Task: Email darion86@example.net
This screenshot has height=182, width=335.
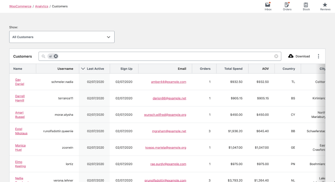Action: (169, 98)
